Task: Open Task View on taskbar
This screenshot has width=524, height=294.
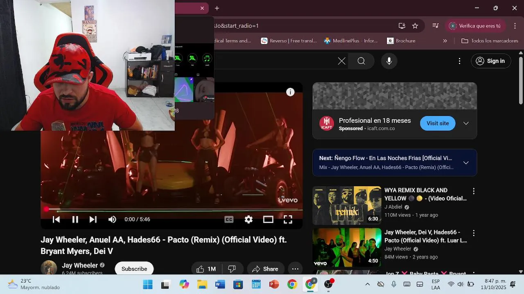Action: click(165, 285)
